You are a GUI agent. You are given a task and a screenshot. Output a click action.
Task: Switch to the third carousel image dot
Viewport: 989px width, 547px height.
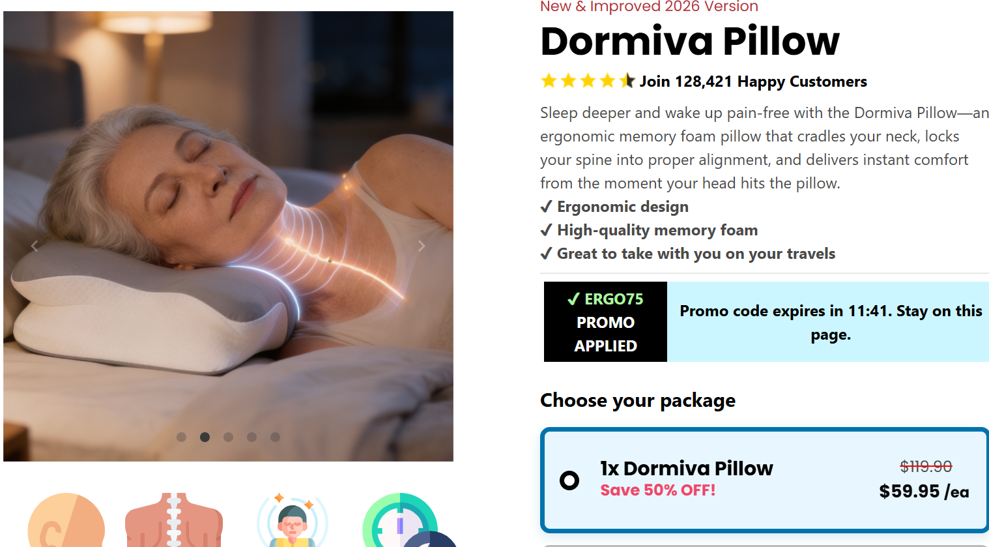(229, 437)
